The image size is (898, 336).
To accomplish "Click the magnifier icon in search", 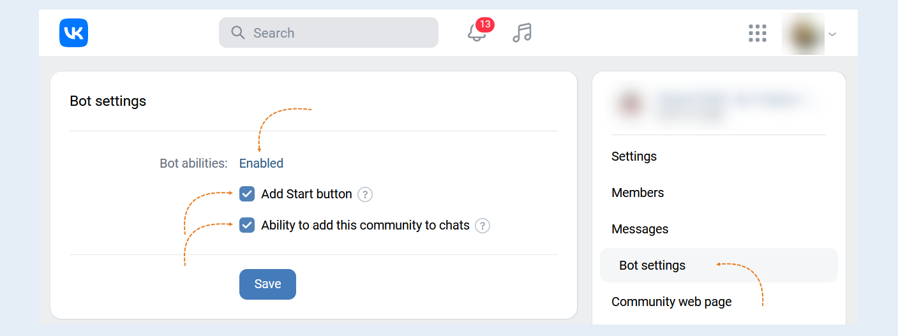I will [238, 33].
